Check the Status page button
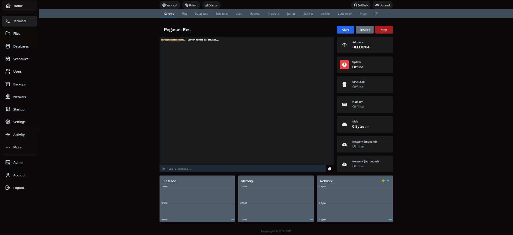 pyautogui.click(x=211, y=5)
